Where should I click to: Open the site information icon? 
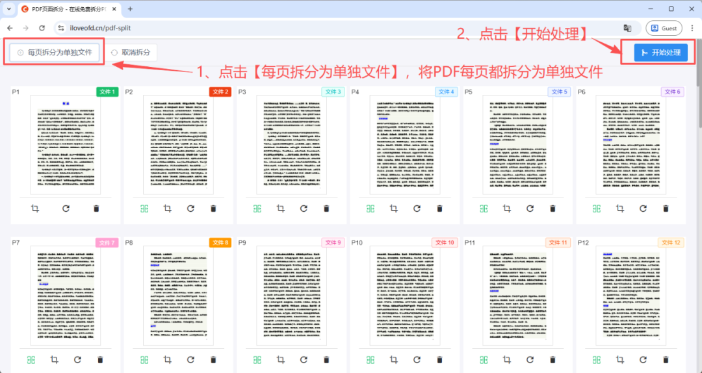(x=62, y=28)
